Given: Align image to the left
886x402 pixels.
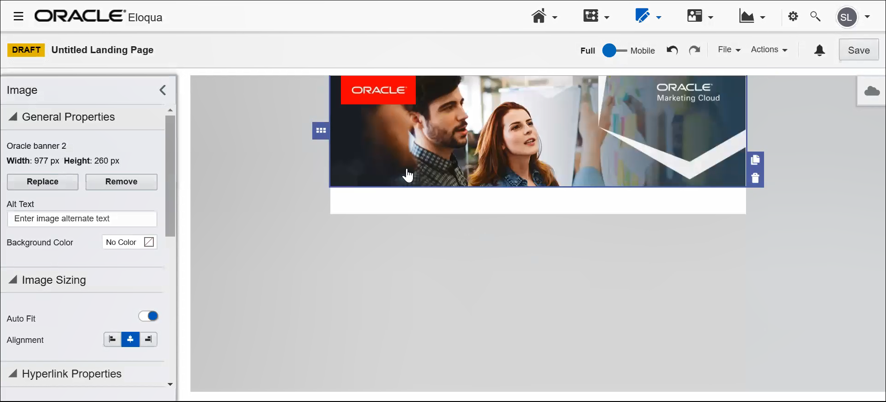Looking at the screenshot, I should tap(112, 340).
